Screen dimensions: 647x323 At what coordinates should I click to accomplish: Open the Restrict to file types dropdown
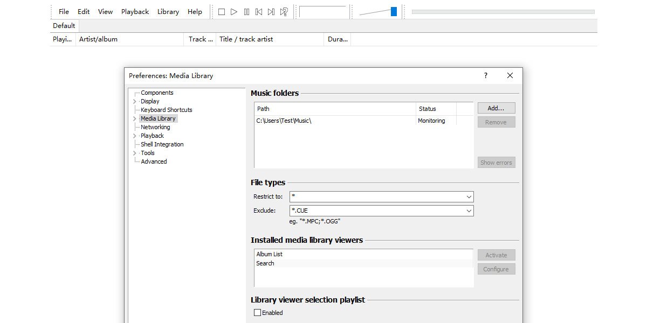click(x=469, y=196)
